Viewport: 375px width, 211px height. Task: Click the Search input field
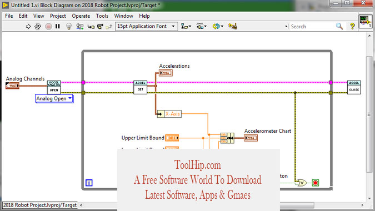click(x=312, y=27)
